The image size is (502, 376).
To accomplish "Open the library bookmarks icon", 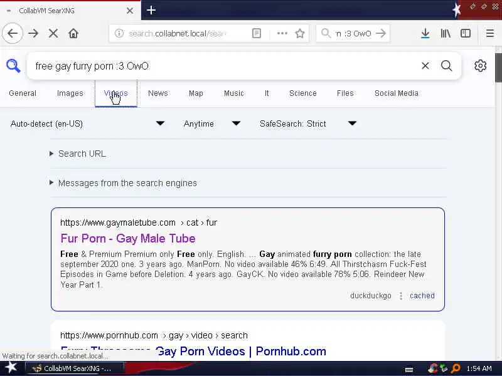I will click(446, 33).
